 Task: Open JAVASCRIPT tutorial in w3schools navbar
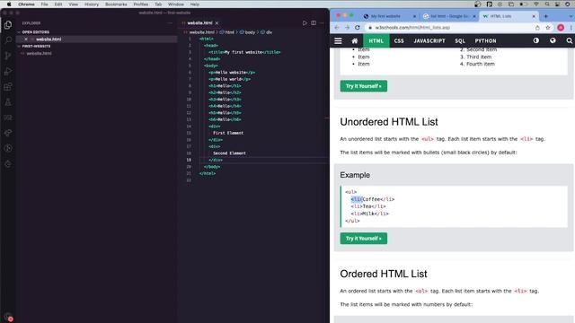429,40
